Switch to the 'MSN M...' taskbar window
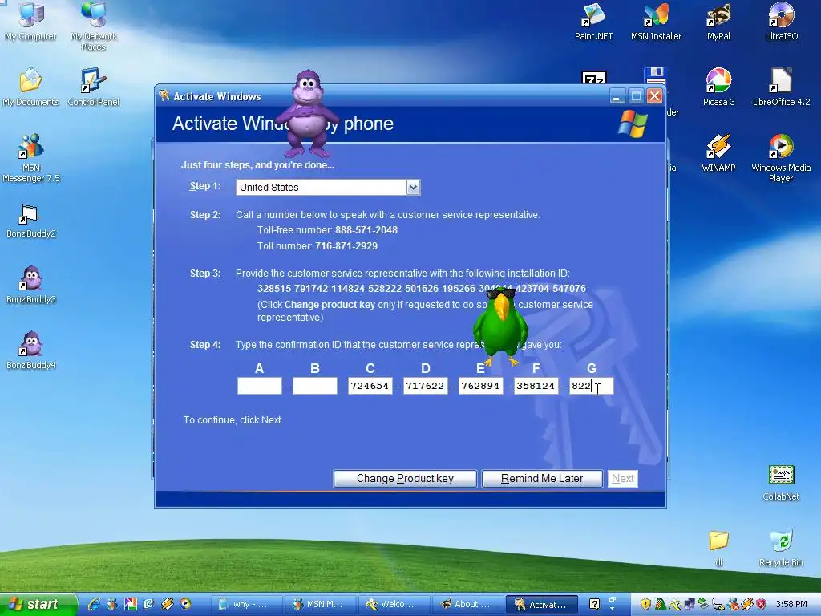This screenshot has height=616, width=821. (x=321, y=604)
